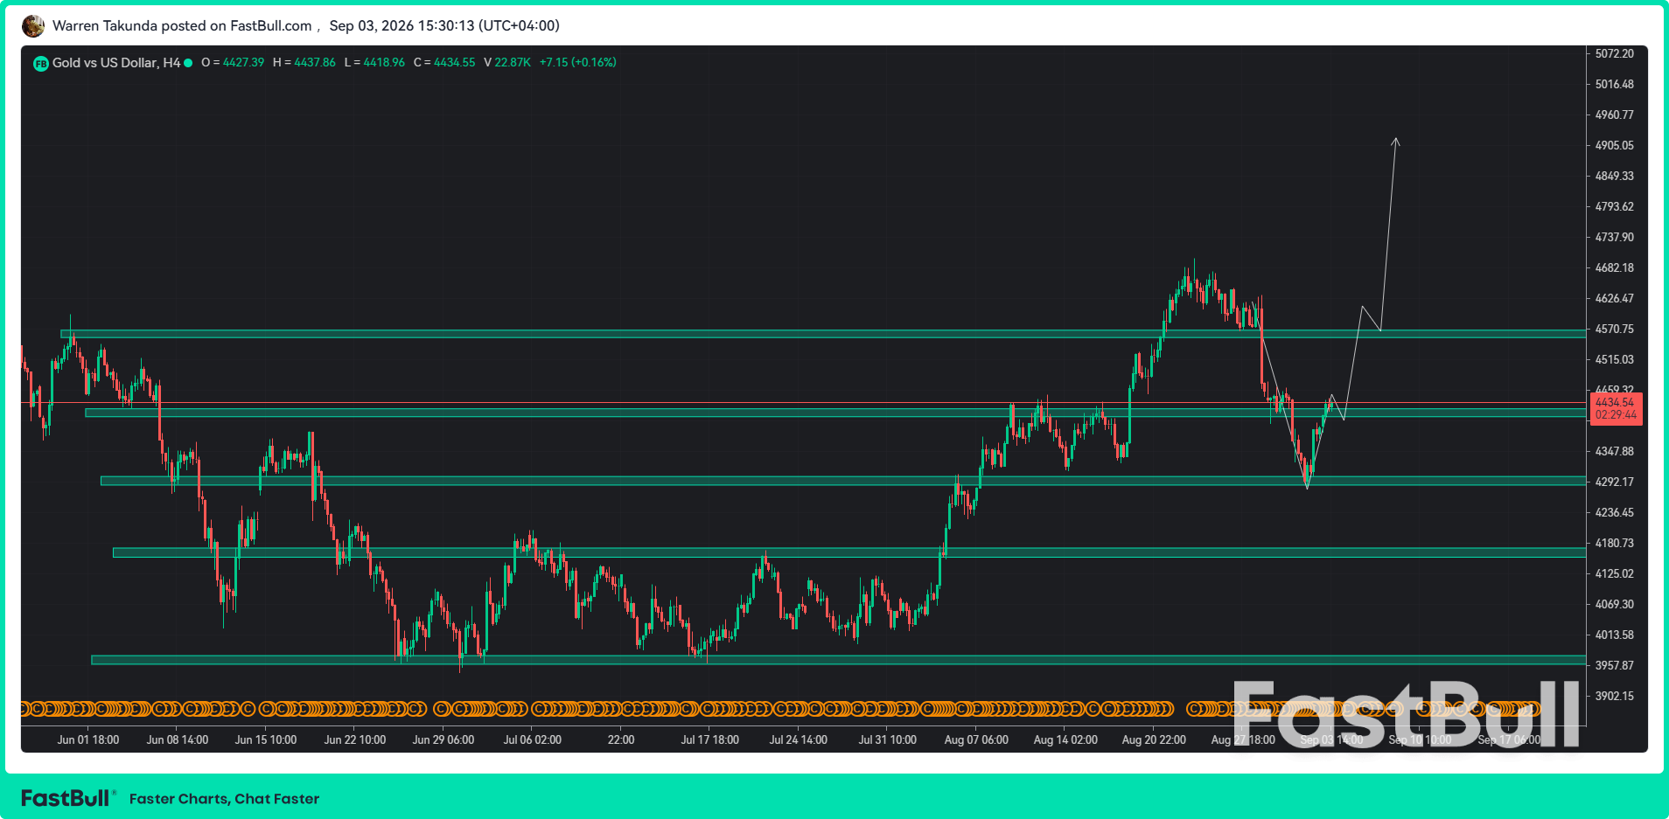Select the 'Sep 03, 2026 15:30:13 (UTC+04:00)' timestamp
1669x819 pixels.
(x=444, y=25)
